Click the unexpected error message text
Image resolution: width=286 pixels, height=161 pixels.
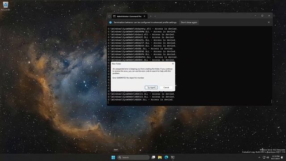143,71
